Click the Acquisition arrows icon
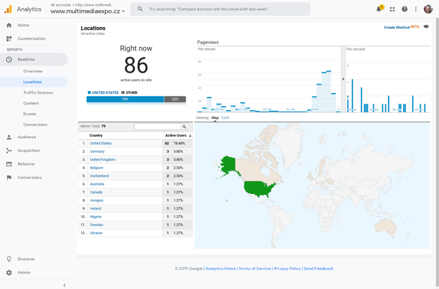 point(9,151)
